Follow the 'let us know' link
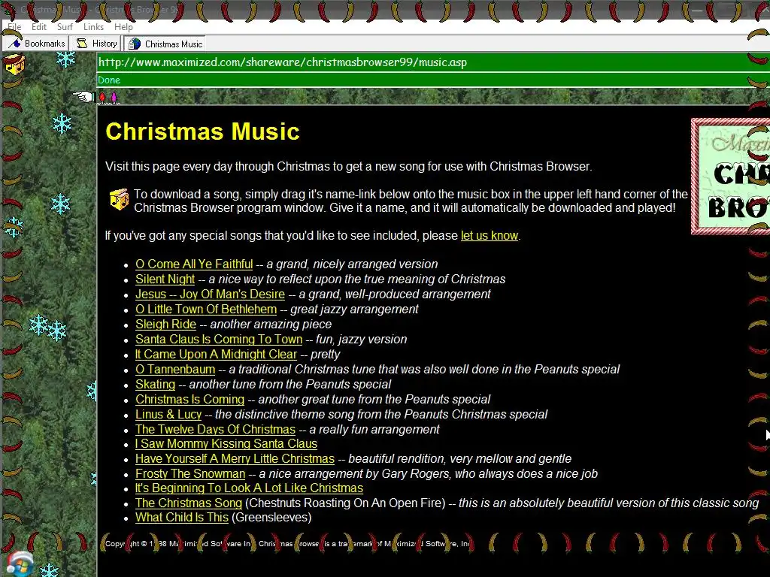Image resolution: width=770 pixels, height=577 pixels. (489, 235)
